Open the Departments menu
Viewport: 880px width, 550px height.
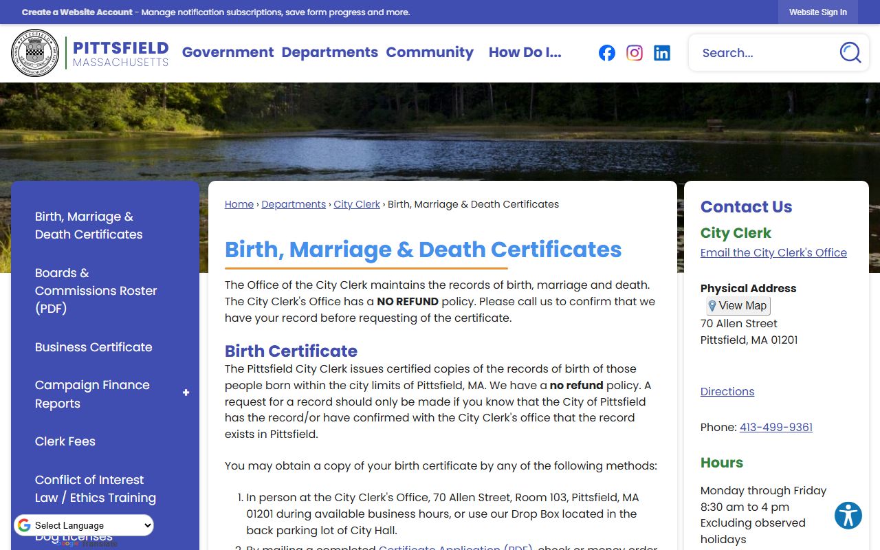point(329,52)
